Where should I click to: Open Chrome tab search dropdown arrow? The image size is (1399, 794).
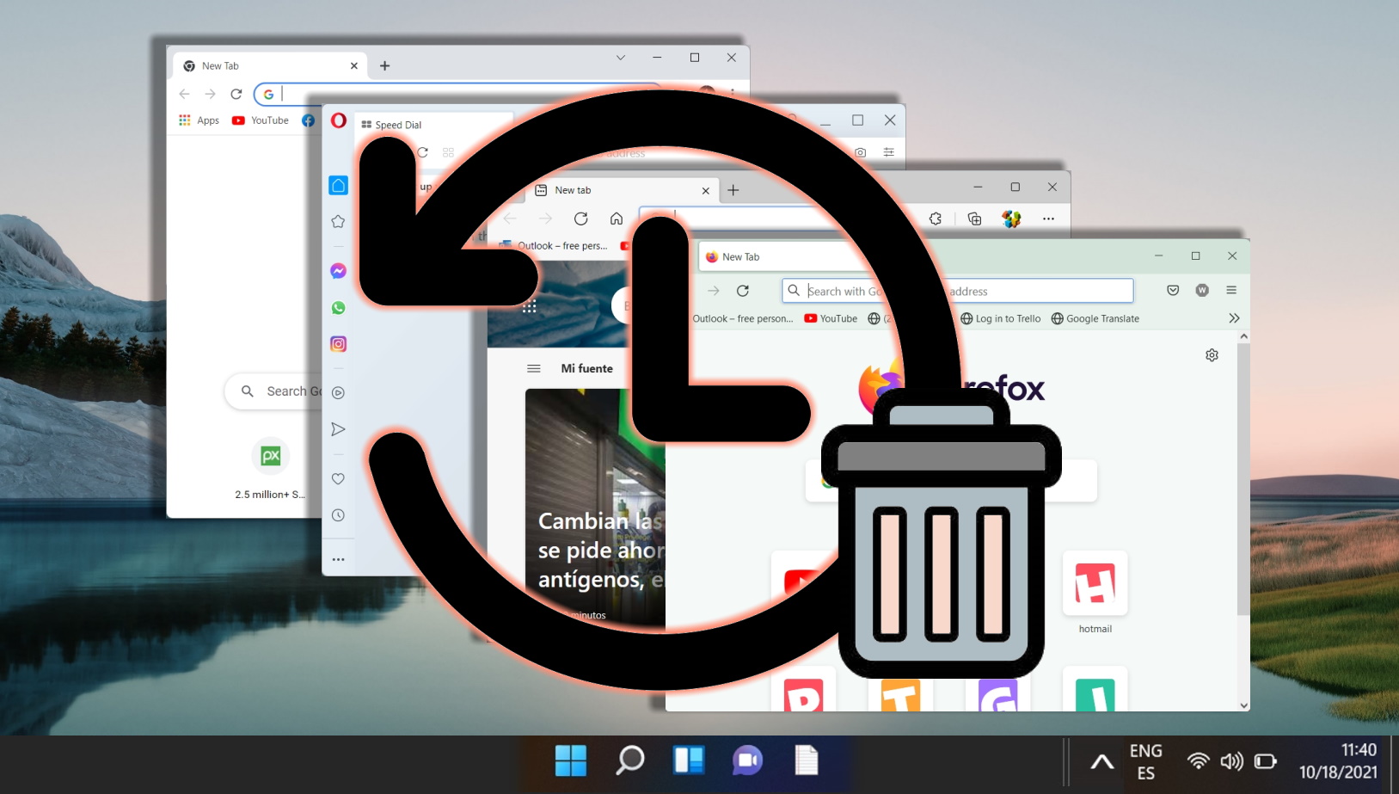620,58
